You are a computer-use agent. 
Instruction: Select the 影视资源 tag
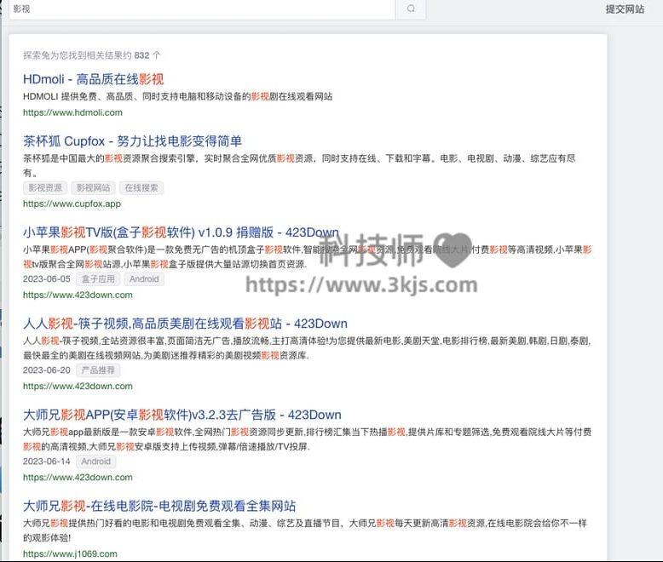click(x=45, y=187)
